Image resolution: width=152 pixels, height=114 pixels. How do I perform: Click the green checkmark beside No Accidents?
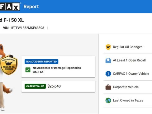tap(28, 70)
